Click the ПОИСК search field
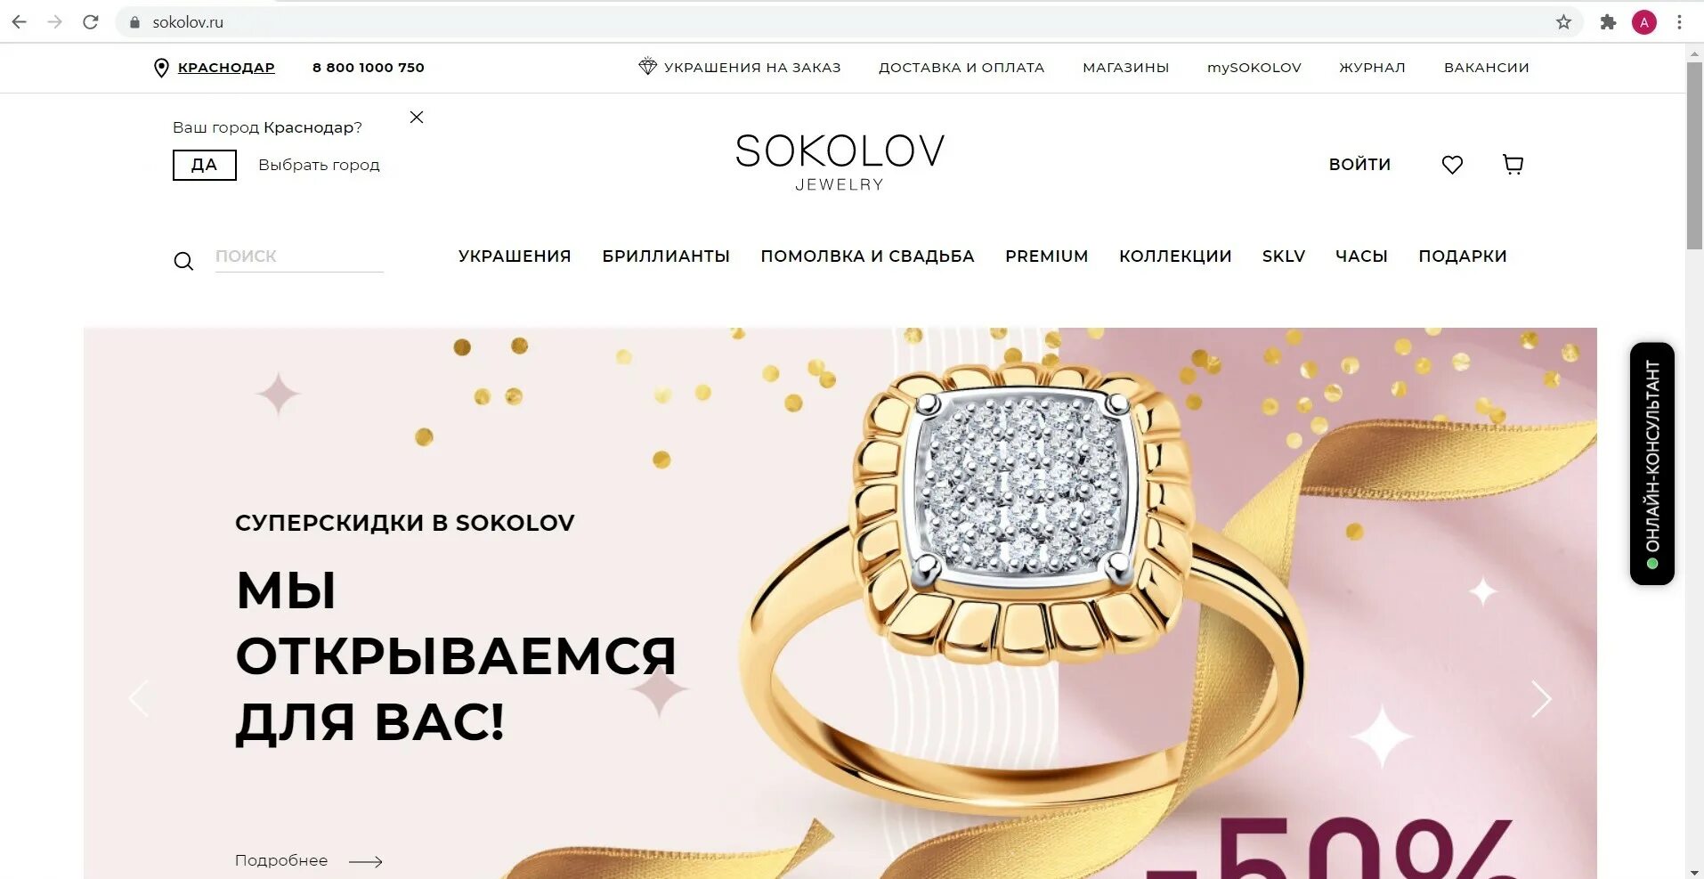Screen dimensions: 1704x879 tap(299, 256)
